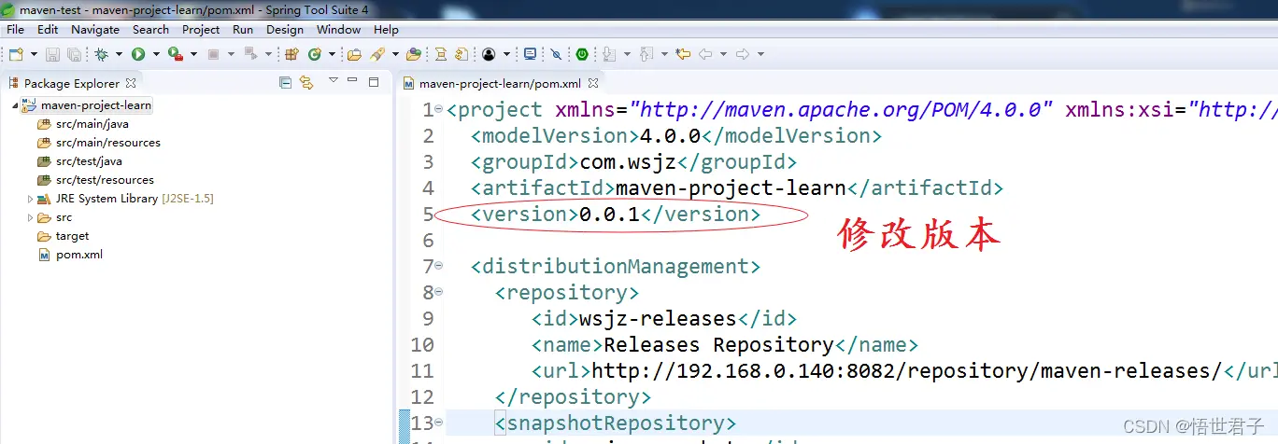Open the Window menu
The image size is (1278, 444).
point(338,29)
